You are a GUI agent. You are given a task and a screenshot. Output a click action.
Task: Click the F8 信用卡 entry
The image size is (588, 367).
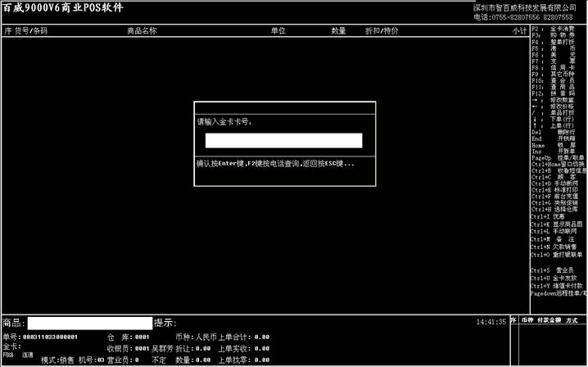coord(553,67)
